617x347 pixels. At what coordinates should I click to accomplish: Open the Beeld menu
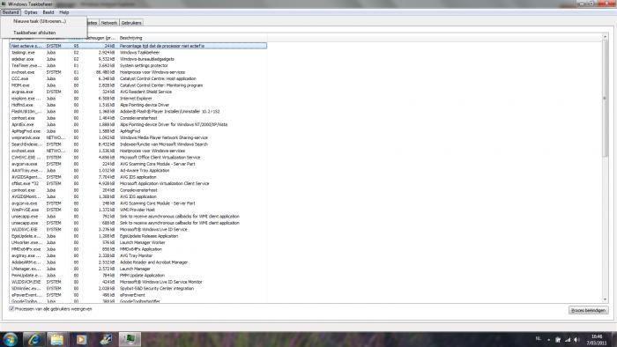pos(48,12)
